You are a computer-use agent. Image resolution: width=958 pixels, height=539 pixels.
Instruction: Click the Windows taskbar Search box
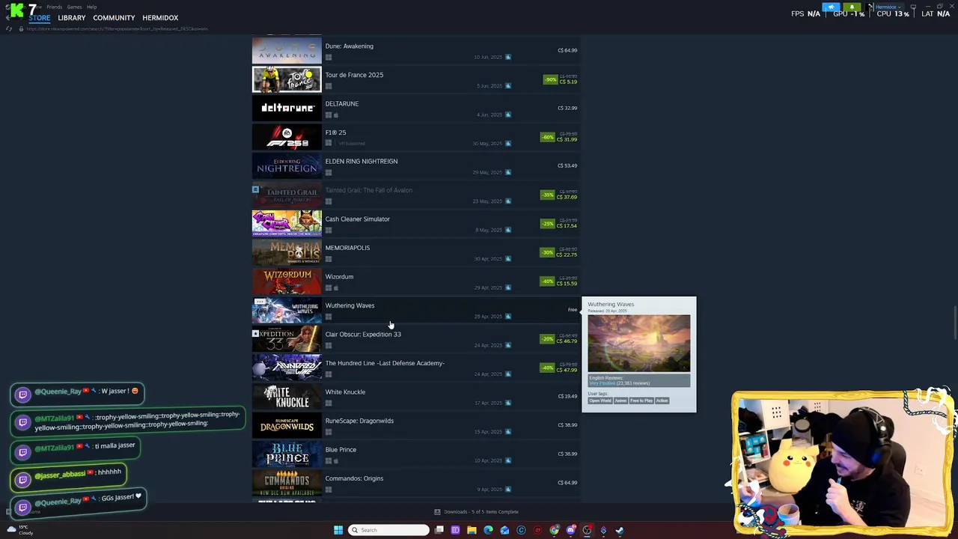389,530
